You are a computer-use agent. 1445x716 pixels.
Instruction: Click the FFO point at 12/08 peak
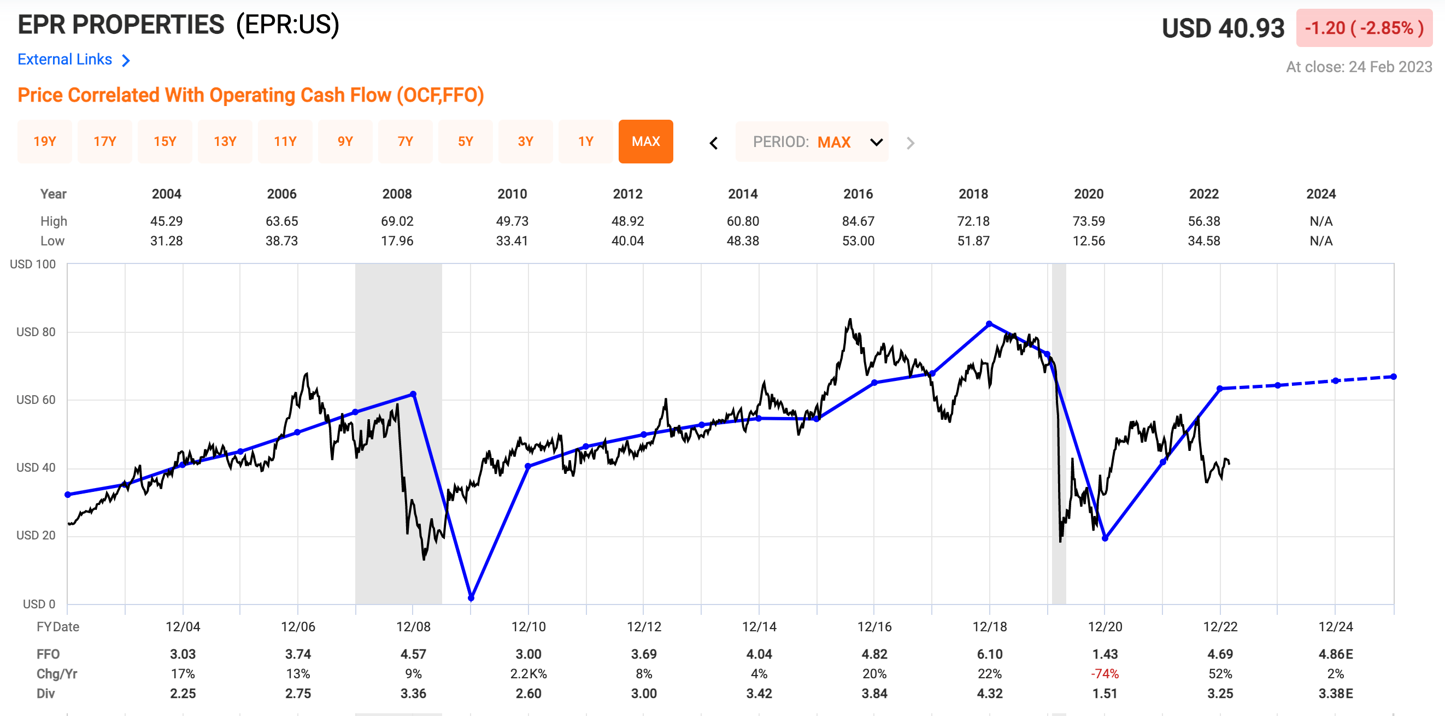click(413, 394)
